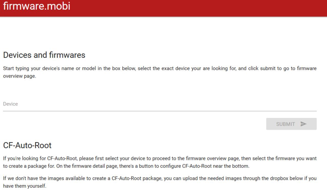Click the SUBMIT text label
327x191 pixels.
285,124
